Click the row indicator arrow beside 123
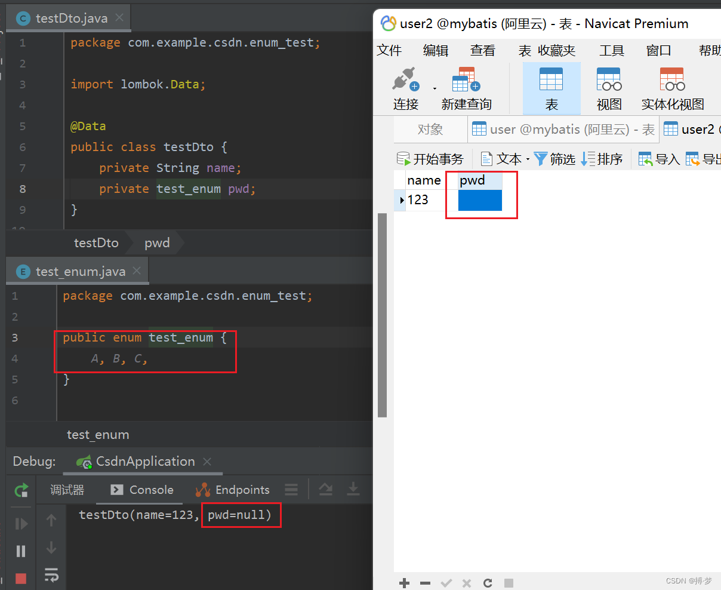Image resolution: width=721 pixels, height=590 pixels. coord(402,200)
